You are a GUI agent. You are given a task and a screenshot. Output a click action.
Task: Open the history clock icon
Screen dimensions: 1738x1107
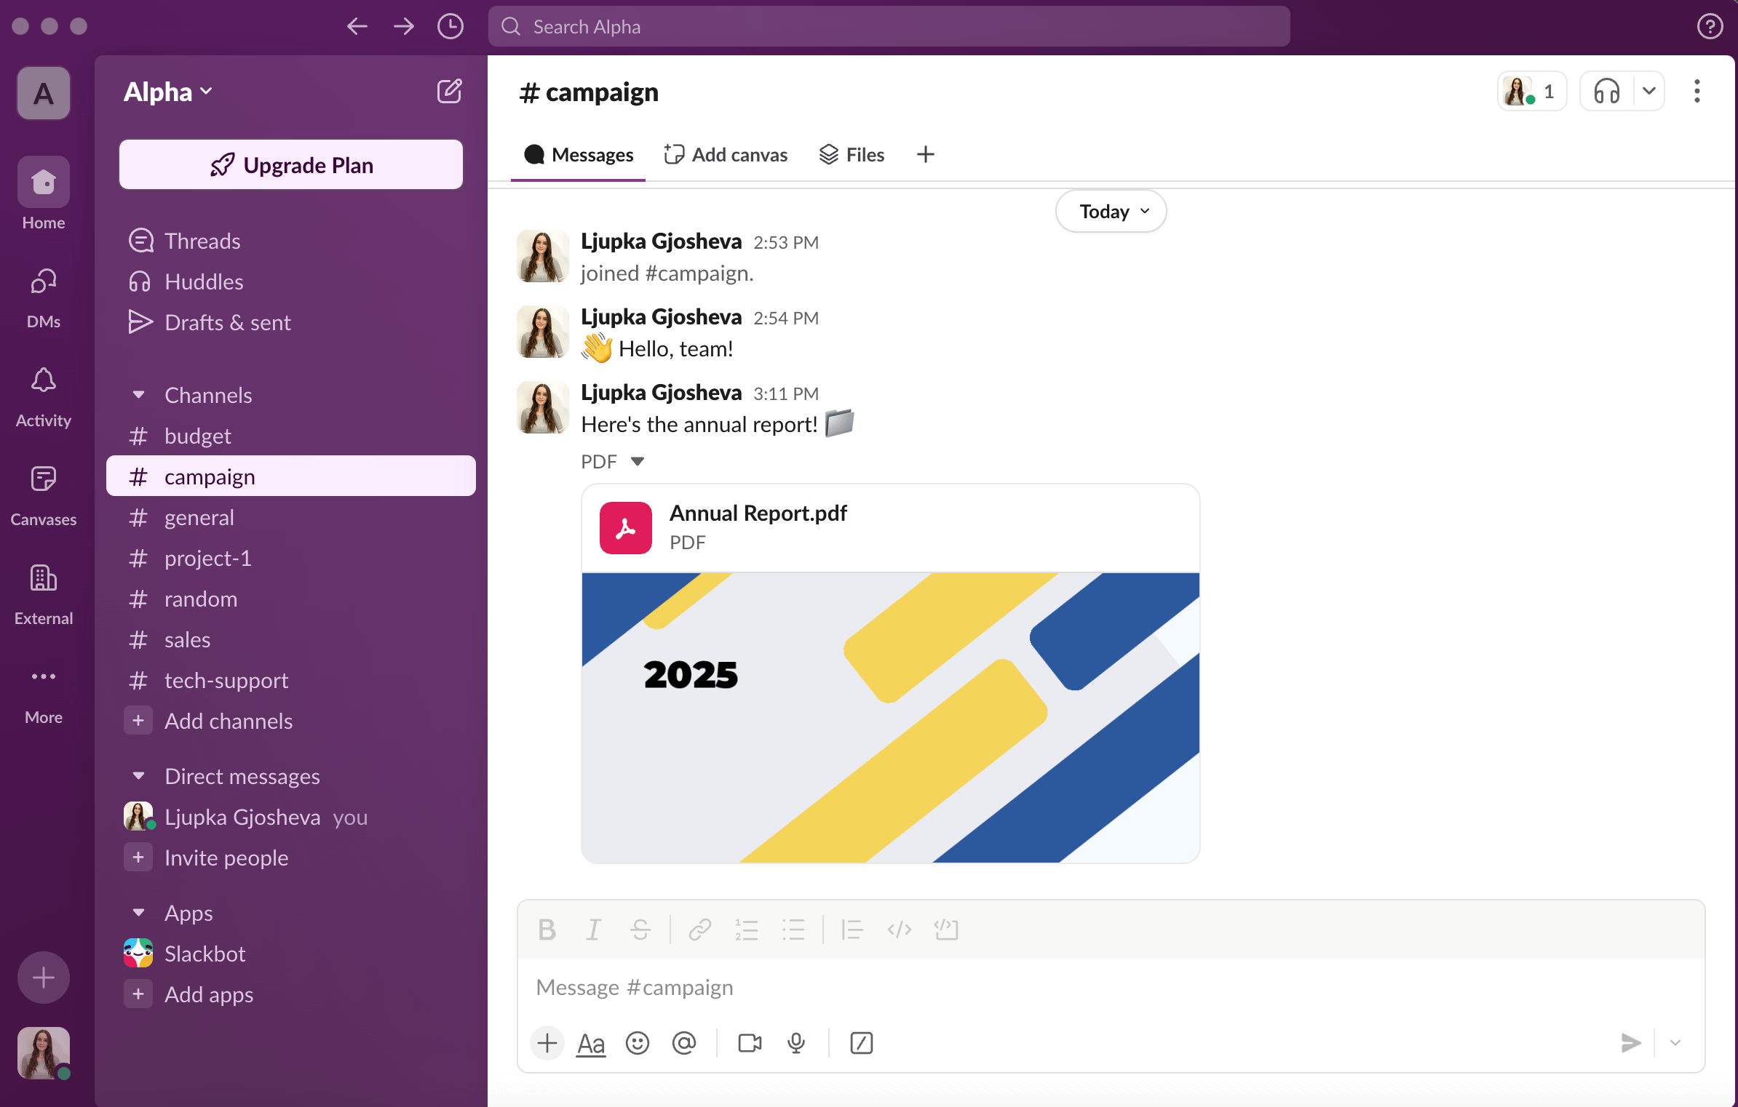(451, 27)
